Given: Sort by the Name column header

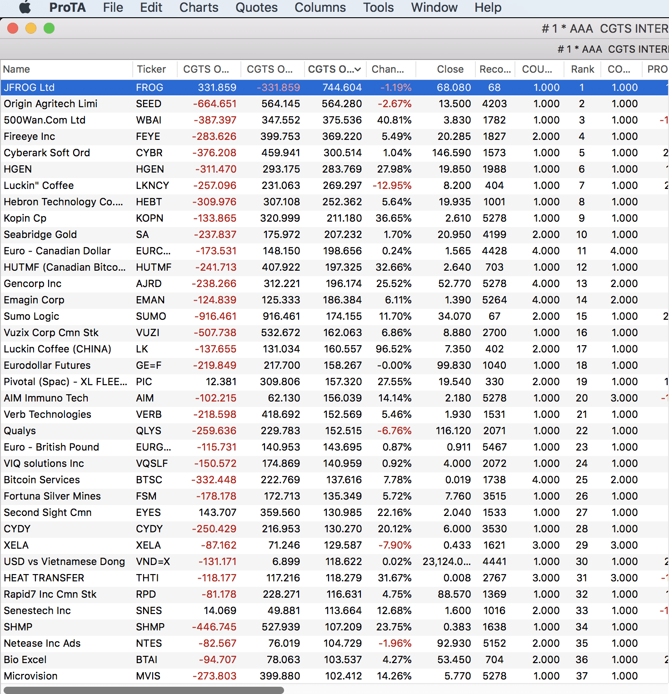Looking at the screenshot, I should point(66,69).
